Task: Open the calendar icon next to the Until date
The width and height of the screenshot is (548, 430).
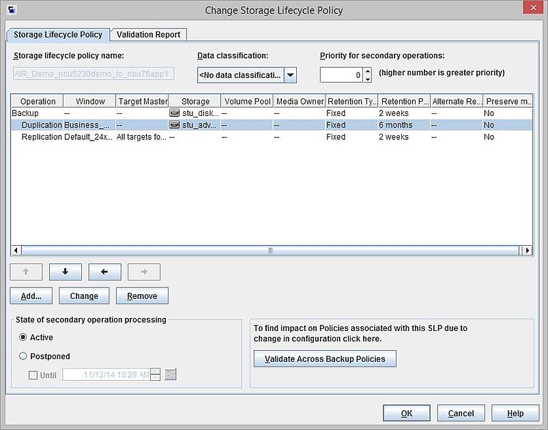Action: pyautogui.click(x=169, y=374)
